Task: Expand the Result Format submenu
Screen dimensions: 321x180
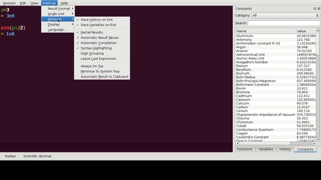Action: coord(58,8)
